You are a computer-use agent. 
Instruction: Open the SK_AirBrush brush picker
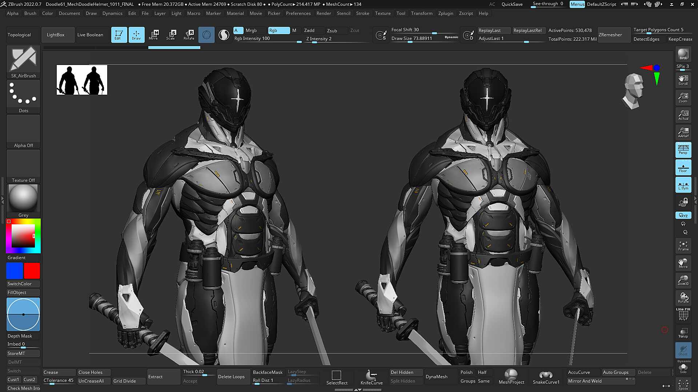coord(23,62)
